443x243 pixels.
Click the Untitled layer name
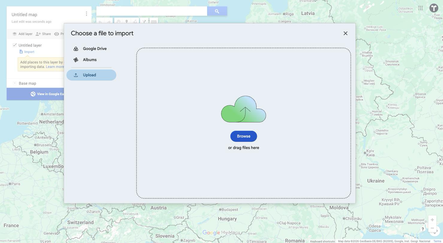click(x=30, y=45)
